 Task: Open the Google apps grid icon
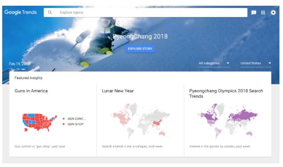point(263,12)
